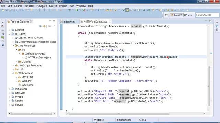
Task: Click the 41 : 56 cursor position status
Action: click(x=142, y=120)
